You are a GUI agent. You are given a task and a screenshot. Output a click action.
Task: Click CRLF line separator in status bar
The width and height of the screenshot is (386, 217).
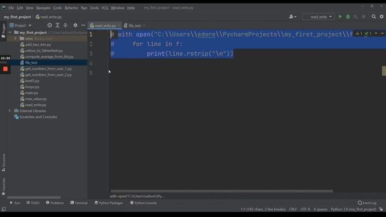(293, 209)
